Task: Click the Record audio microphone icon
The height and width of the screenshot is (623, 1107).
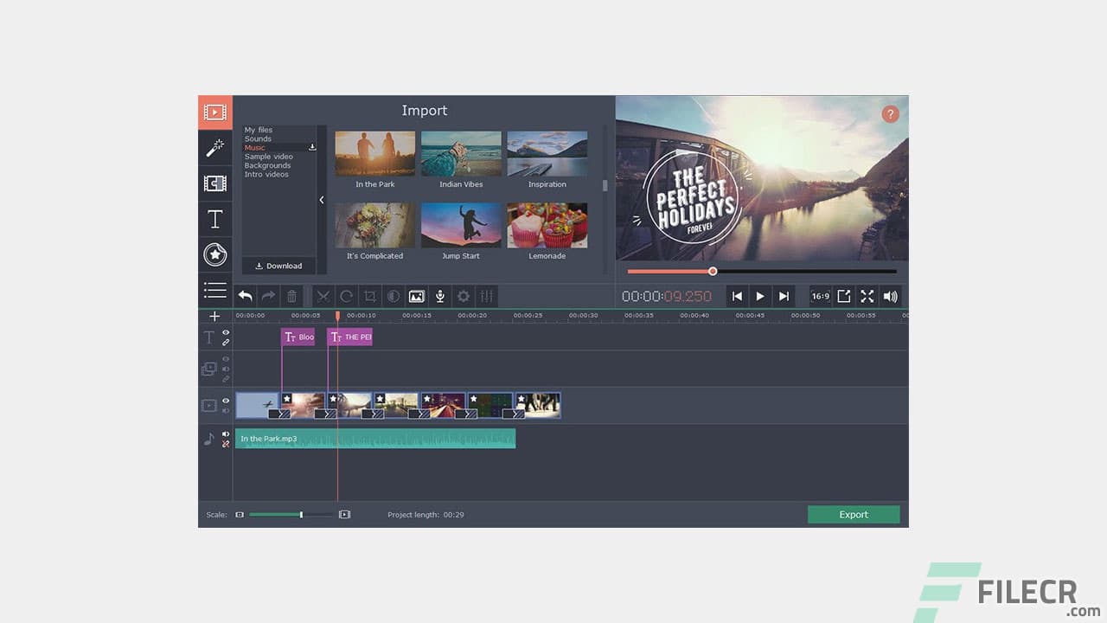Action: pos(440,296)
